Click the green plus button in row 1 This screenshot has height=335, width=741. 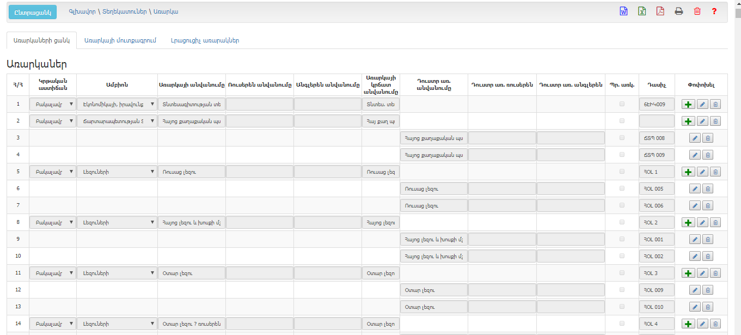coord(688,105)
